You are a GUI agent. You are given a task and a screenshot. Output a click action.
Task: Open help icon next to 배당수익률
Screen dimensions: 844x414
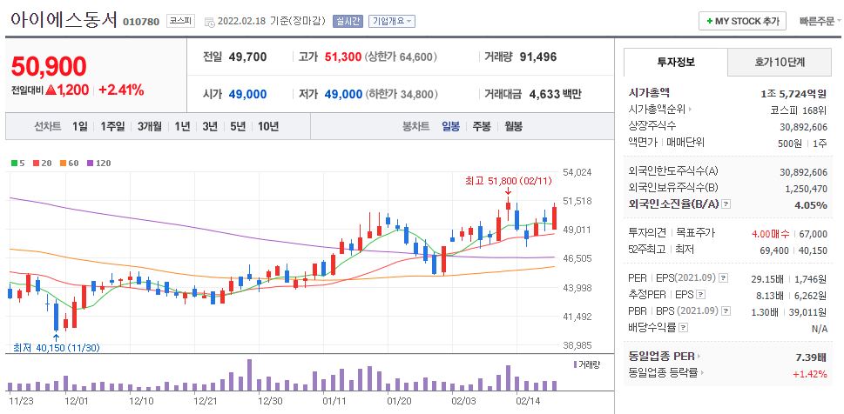click(x=683, y=327)
